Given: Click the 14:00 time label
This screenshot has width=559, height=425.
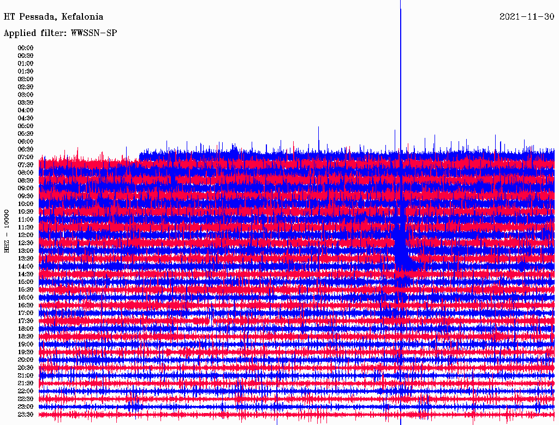Looking at the screenshot, I should 26,266.
